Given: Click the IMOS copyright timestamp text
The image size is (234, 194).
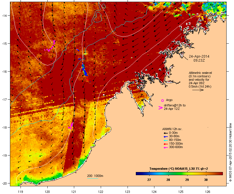Looking at the screenshot, I should click(230, 152).
